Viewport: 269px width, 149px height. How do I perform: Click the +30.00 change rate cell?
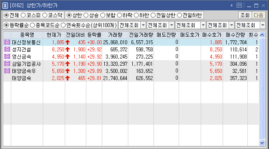[94, 42]
